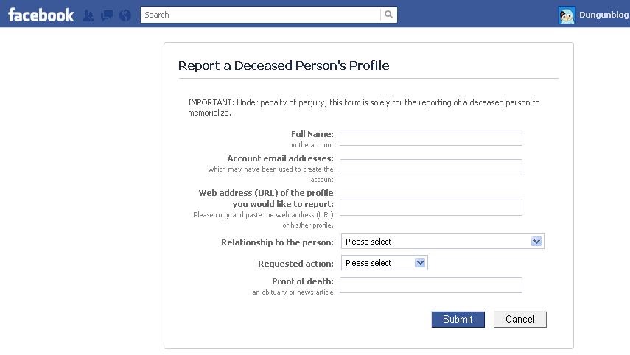Select the Account email addresses field

pos(431,167)
